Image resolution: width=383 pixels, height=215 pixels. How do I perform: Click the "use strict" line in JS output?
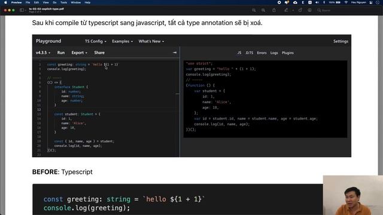tap(199, 63)
